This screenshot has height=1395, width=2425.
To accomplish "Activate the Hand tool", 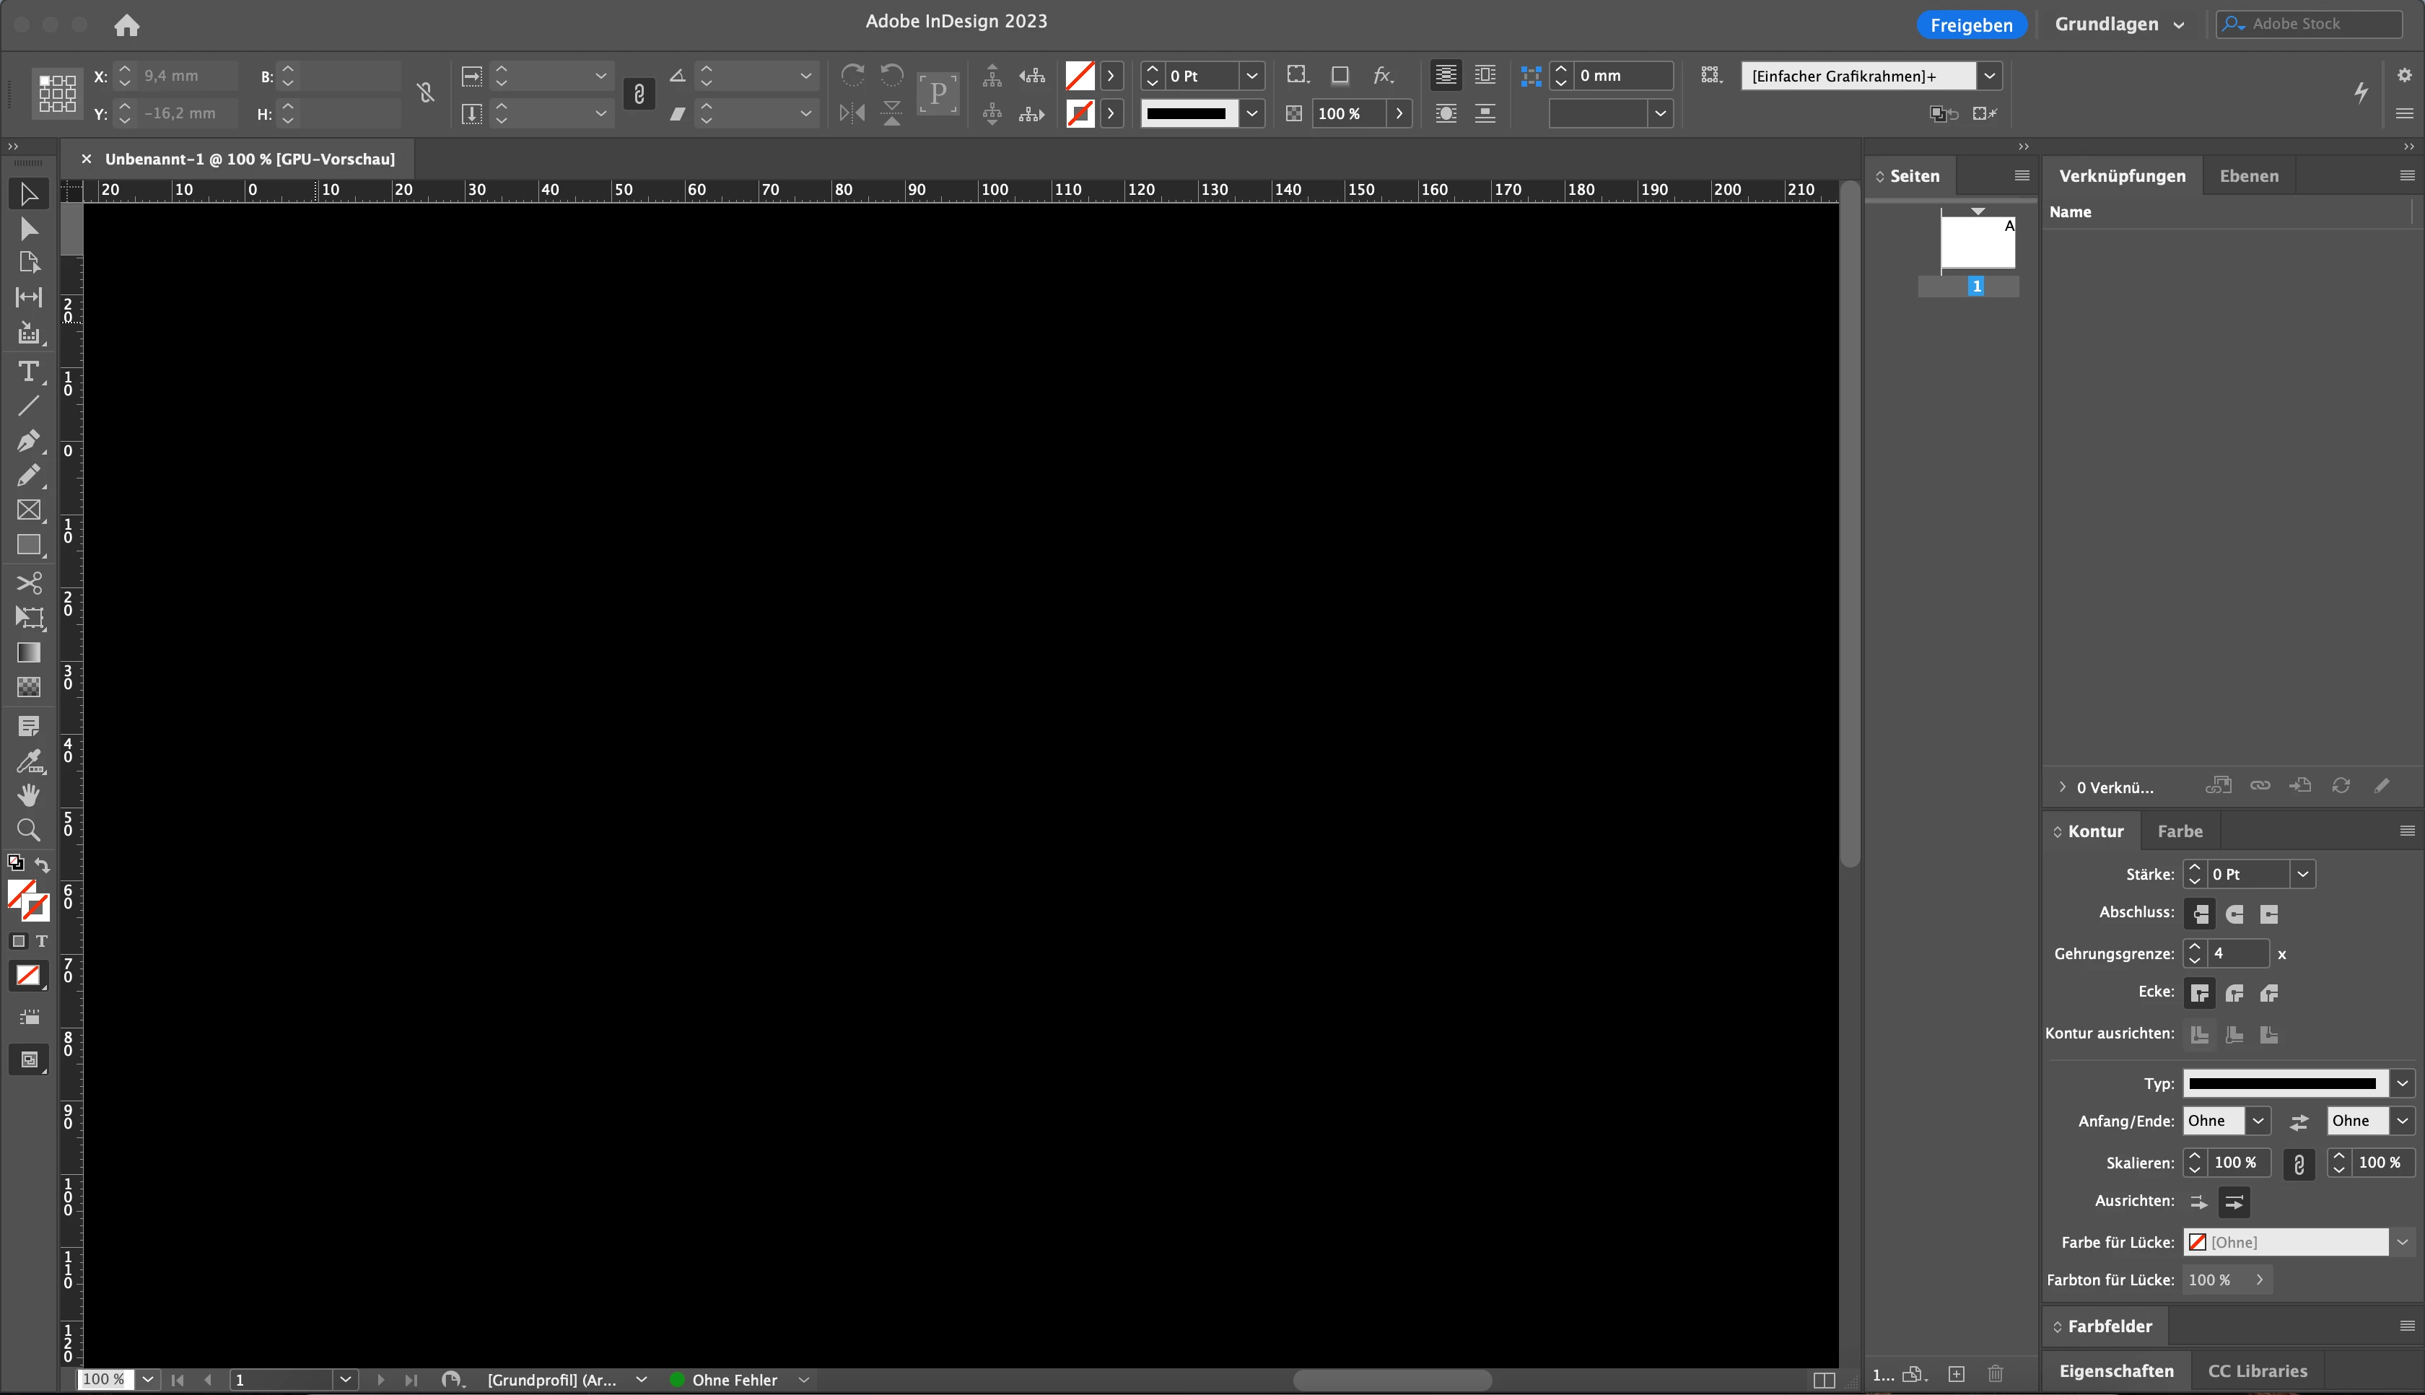I will coord(29,795).
